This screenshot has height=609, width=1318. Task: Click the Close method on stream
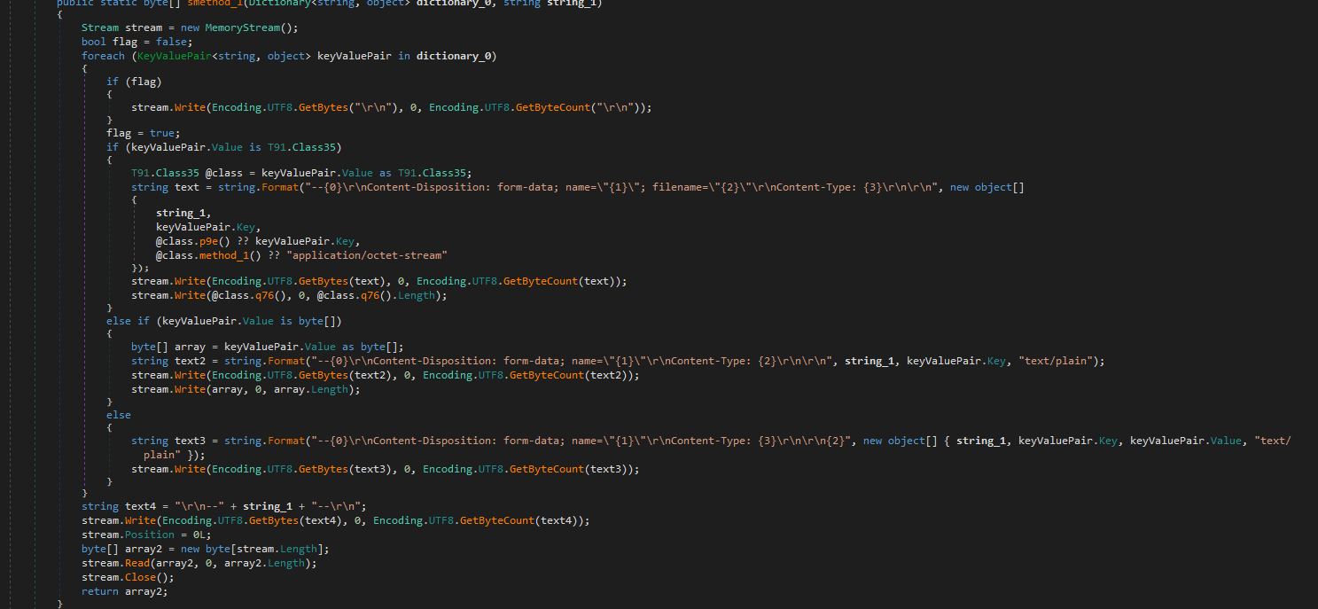(x=139, y=577)
